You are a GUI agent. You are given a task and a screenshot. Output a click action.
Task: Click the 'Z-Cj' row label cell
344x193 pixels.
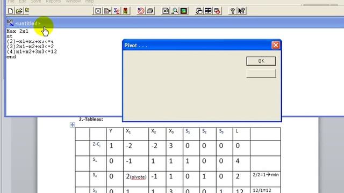coord(98,148)
